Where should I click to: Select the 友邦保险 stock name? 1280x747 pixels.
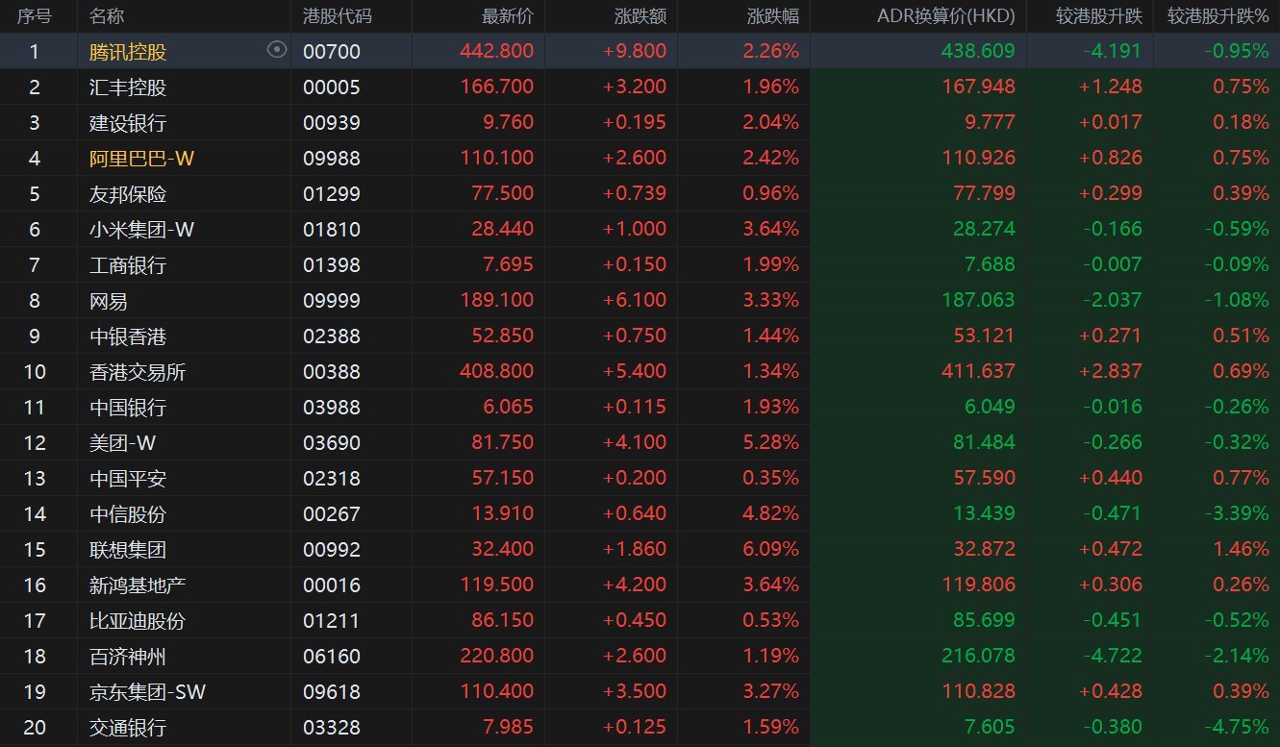[x=128, y=194]
